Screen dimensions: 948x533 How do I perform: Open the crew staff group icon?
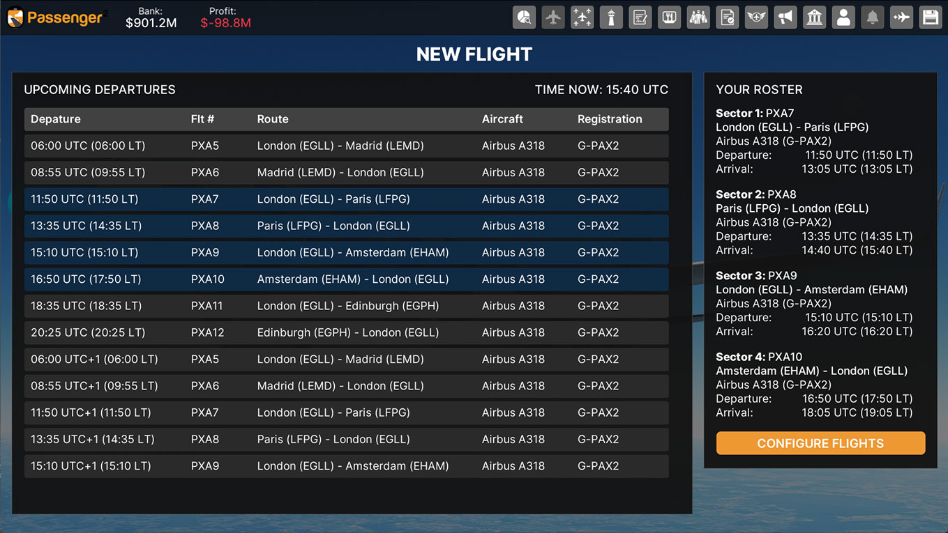(x=698, y=17)
